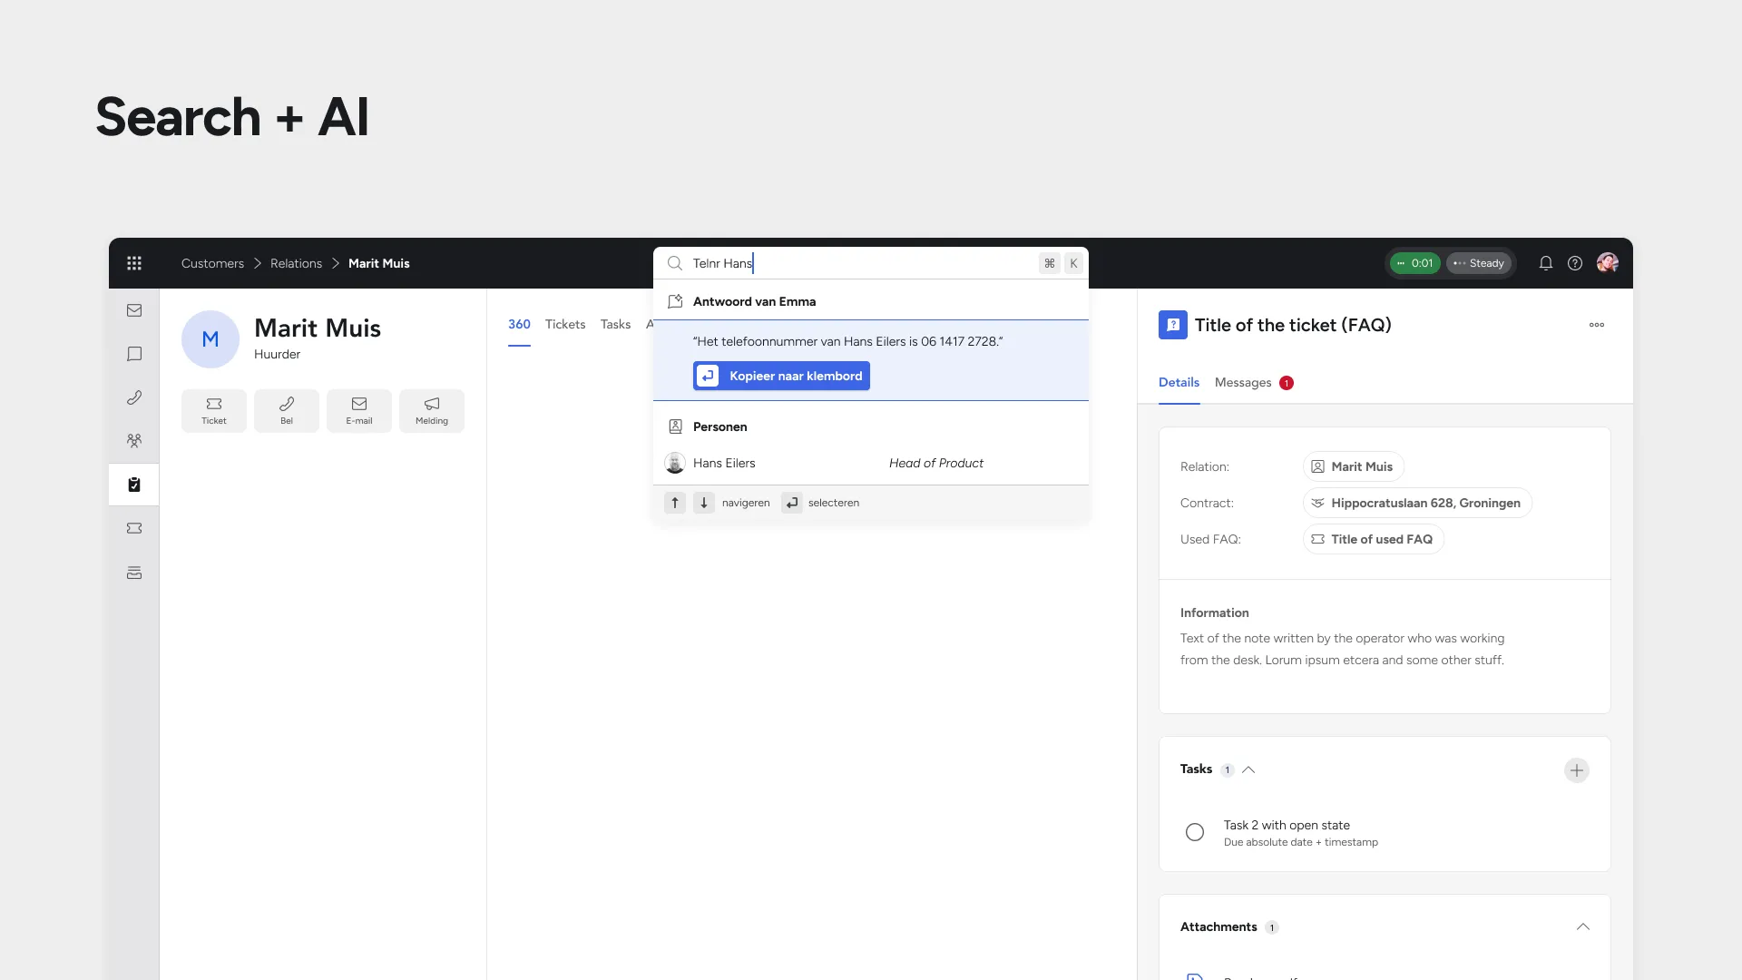Open the app grid launcher icon

pyautogui.click(x=134, y=263)
